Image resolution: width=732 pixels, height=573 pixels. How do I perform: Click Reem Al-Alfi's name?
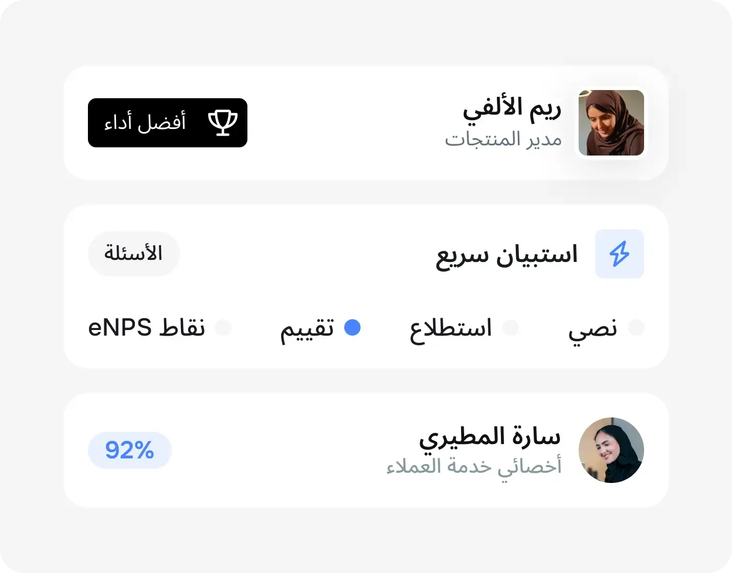[511, 107]
